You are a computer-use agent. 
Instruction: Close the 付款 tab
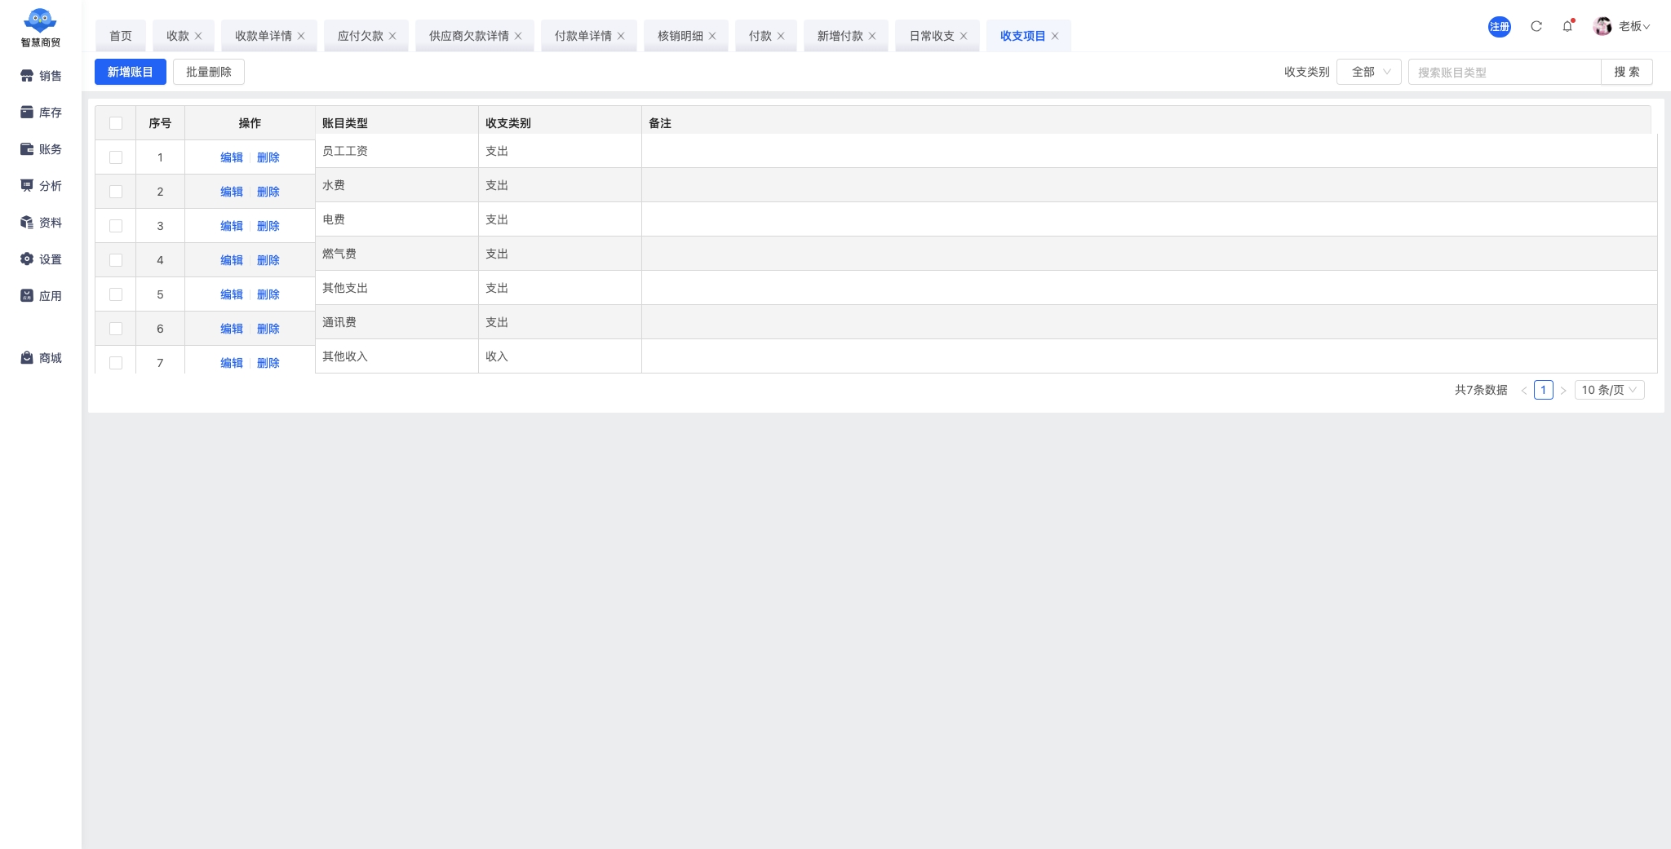[781, 36]
